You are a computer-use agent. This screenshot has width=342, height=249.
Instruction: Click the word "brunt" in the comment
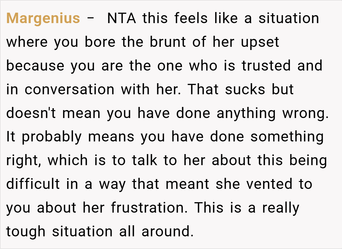pyautogui.click(x=168, y=42)
